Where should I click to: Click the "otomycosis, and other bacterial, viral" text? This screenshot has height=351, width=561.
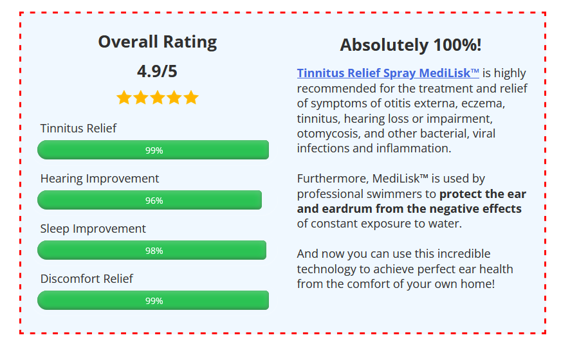click(396, 134)
